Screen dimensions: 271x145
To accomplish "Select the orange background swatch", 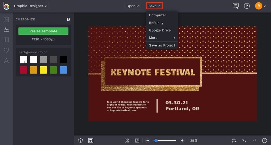I will pos(34,70).
